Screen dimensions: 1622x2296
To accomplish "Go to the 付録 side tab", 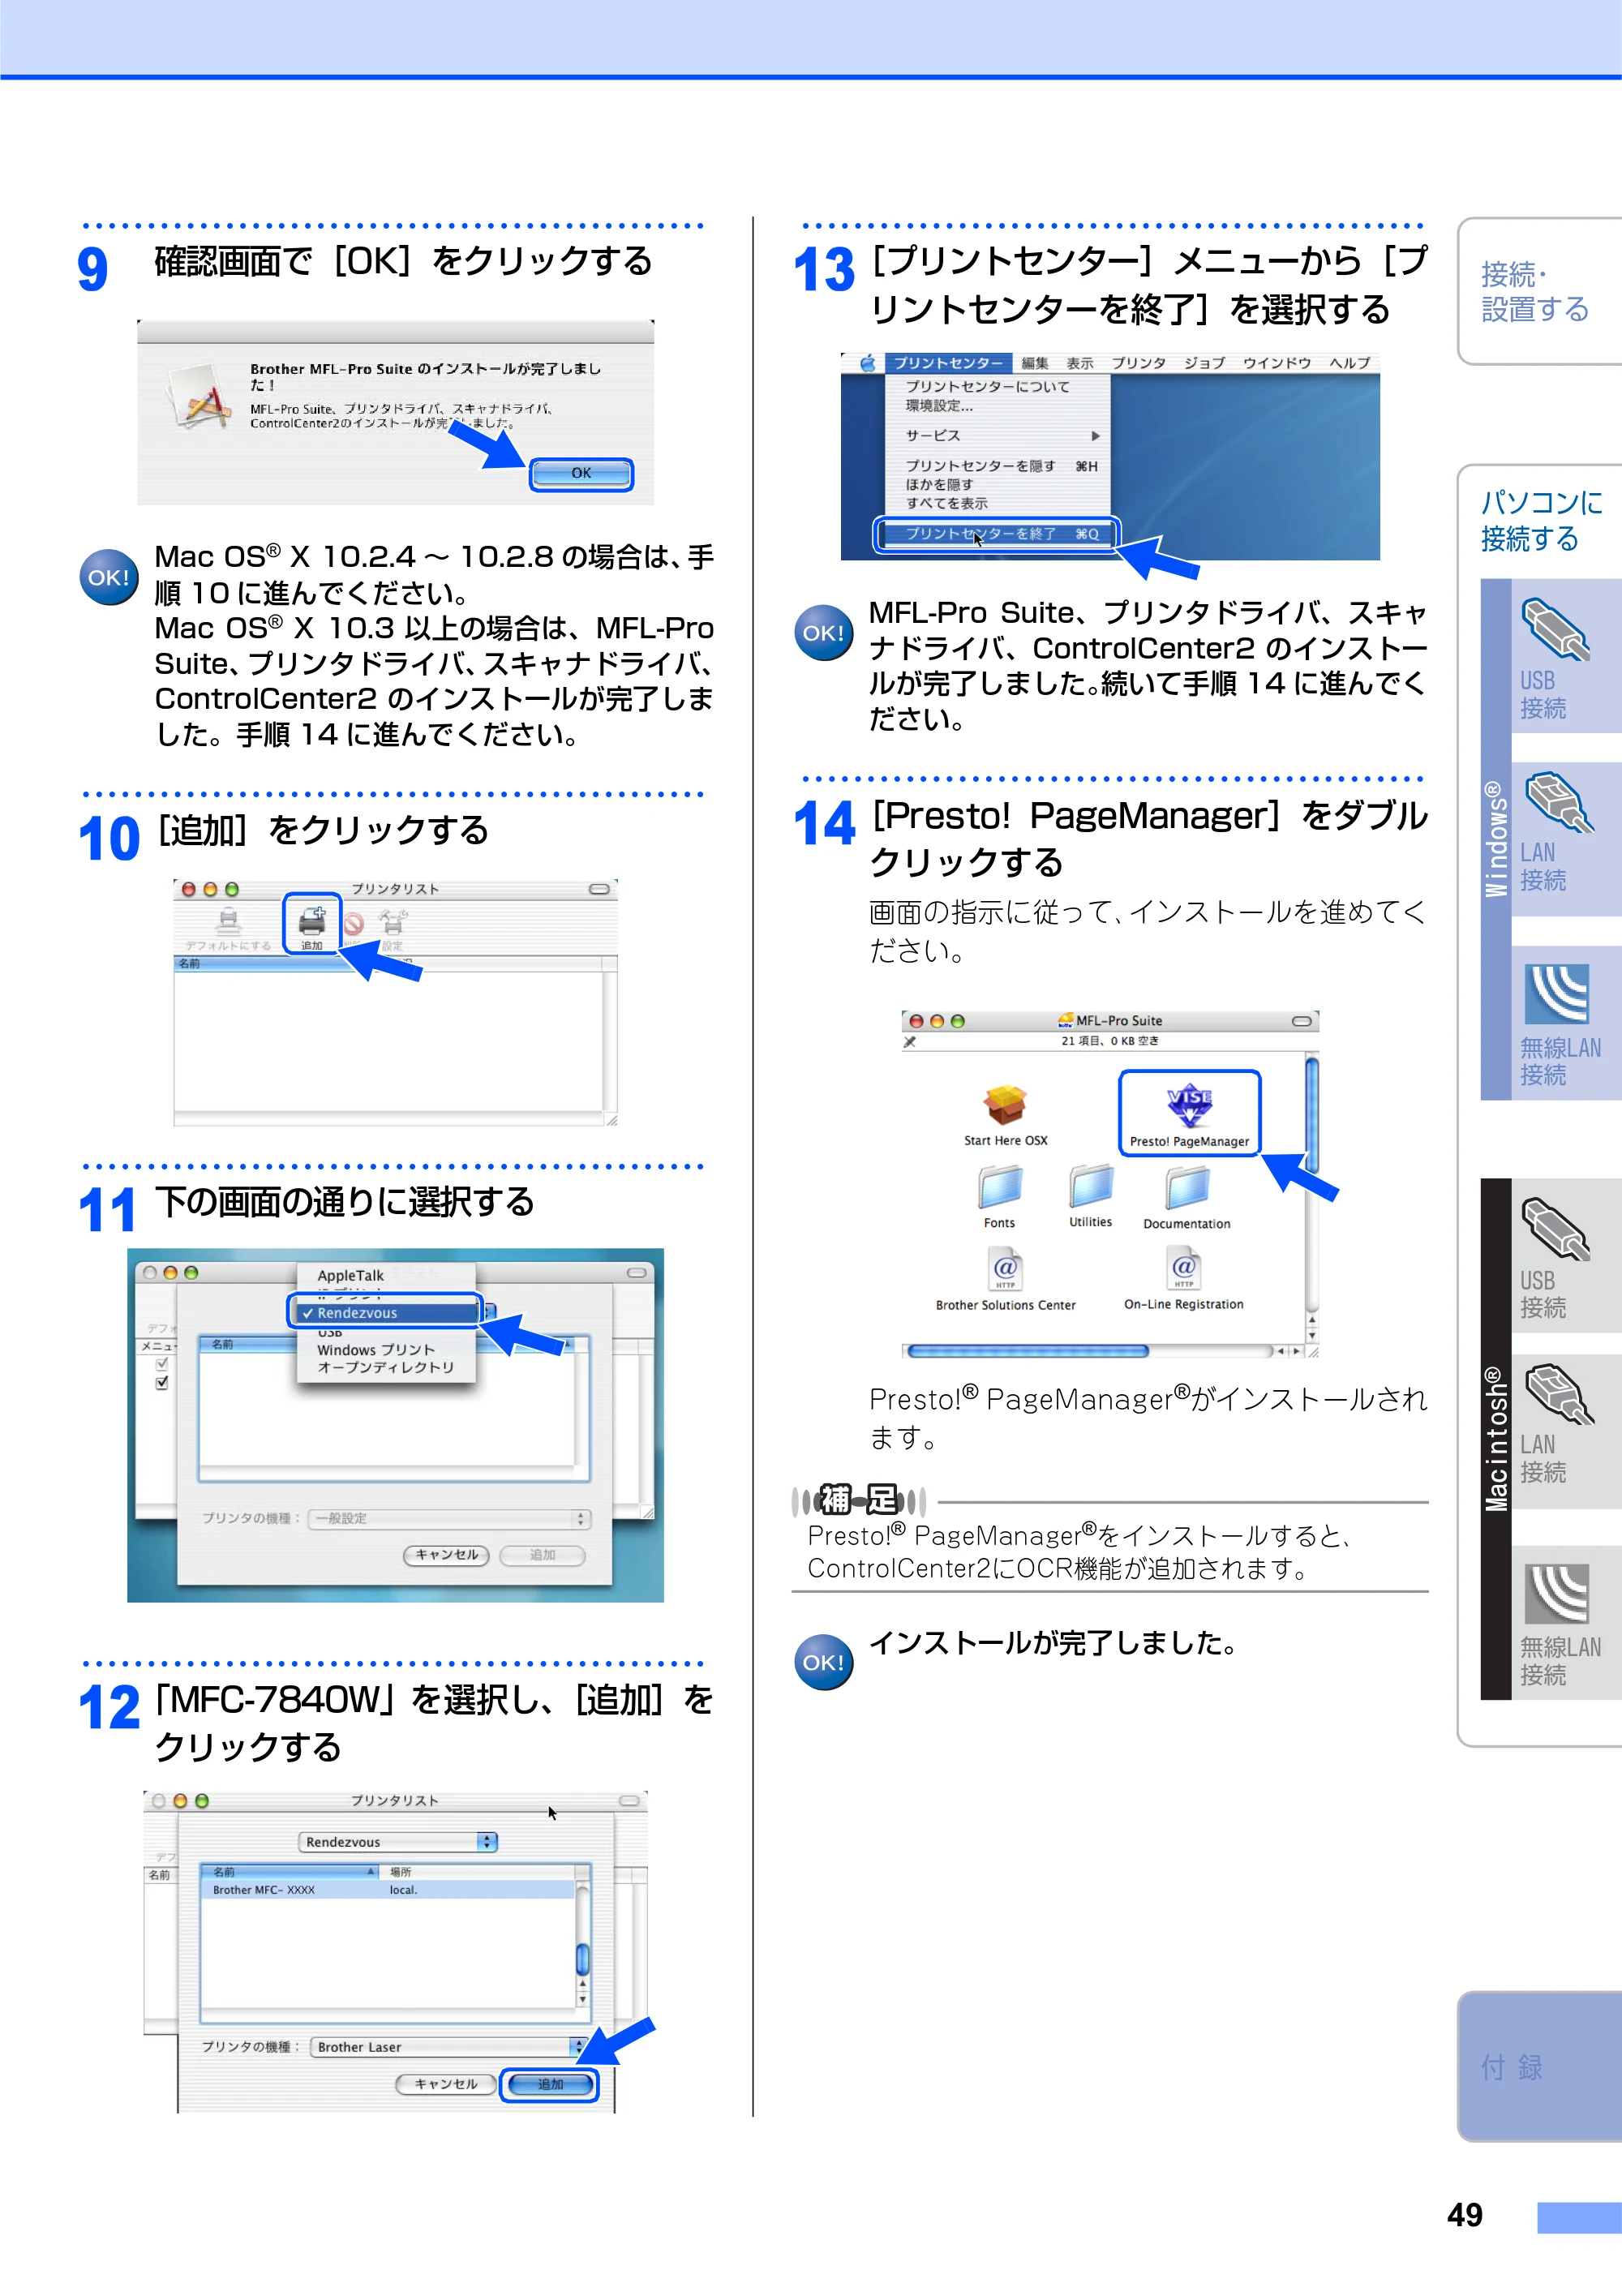I will [x=1541, y=2066].
